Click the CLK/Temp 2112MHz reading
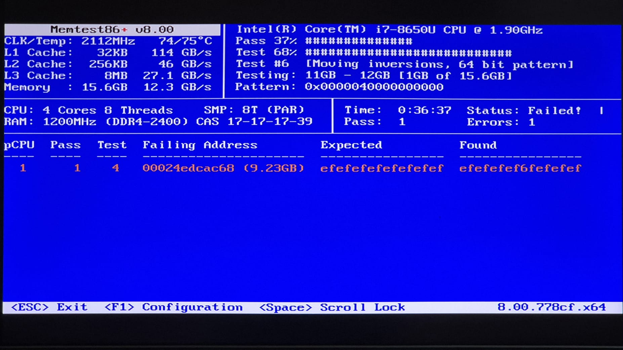This screenshot has height=350, width=623. [70, 41]
